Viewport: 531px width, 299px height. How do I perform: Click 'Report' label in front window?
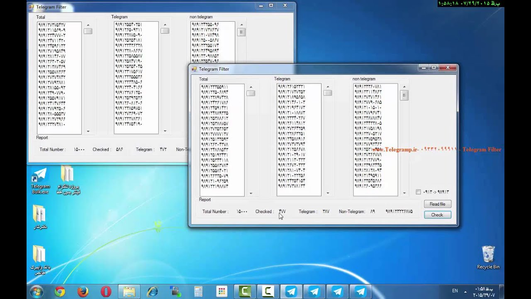(205, 200)
